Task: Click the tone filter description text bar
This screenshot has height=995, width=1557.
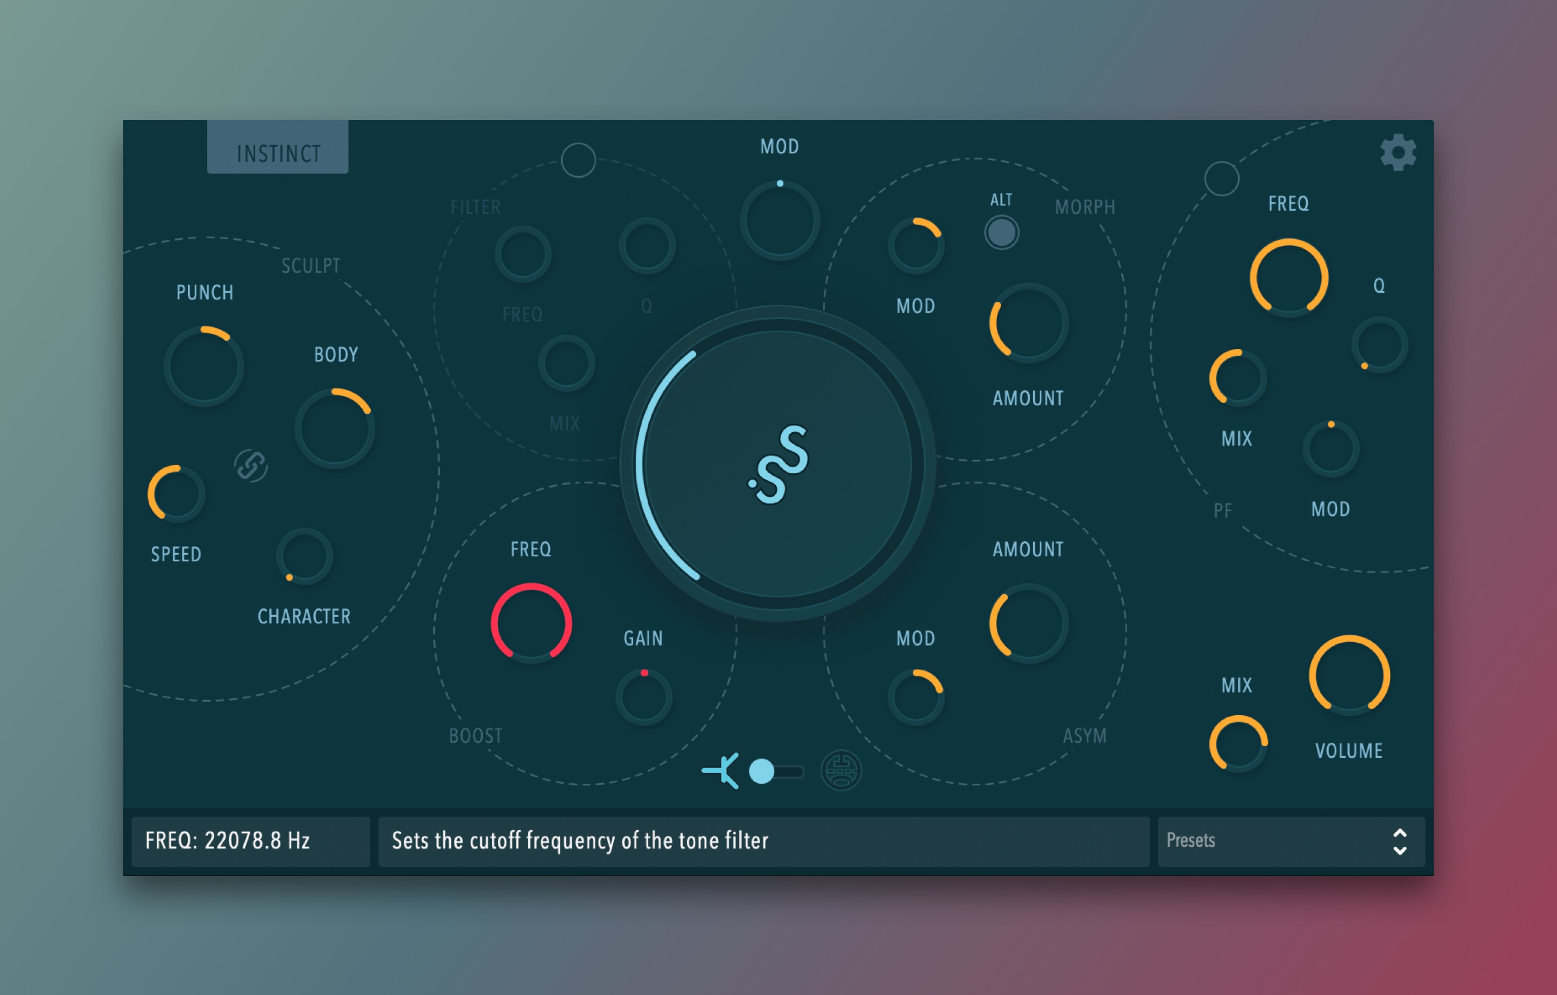Action: [763, 841]
